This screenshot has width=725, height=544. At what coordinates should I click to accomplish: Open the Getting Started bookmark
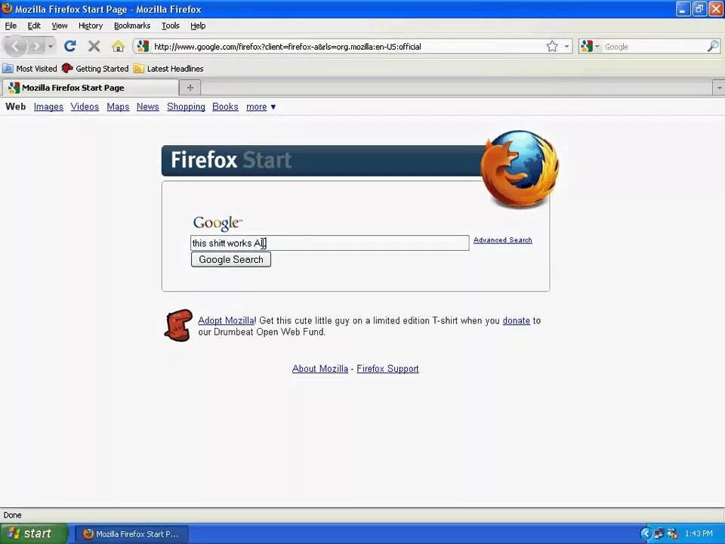95,69
